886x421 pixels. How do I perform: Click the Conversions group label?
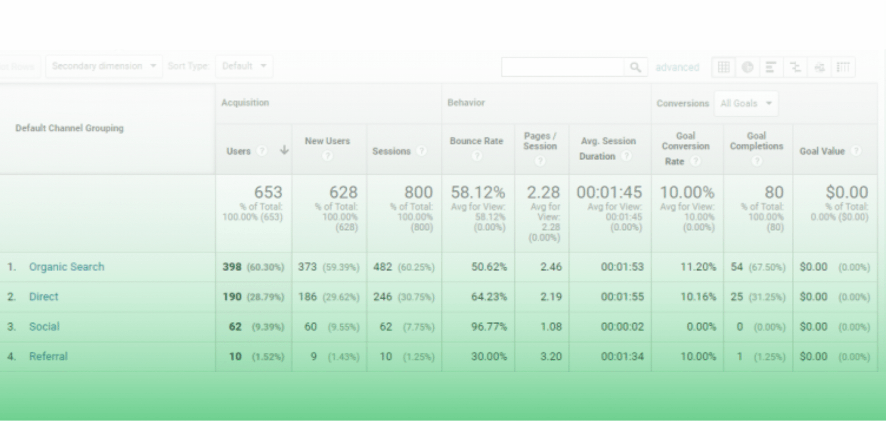[683, 104]
